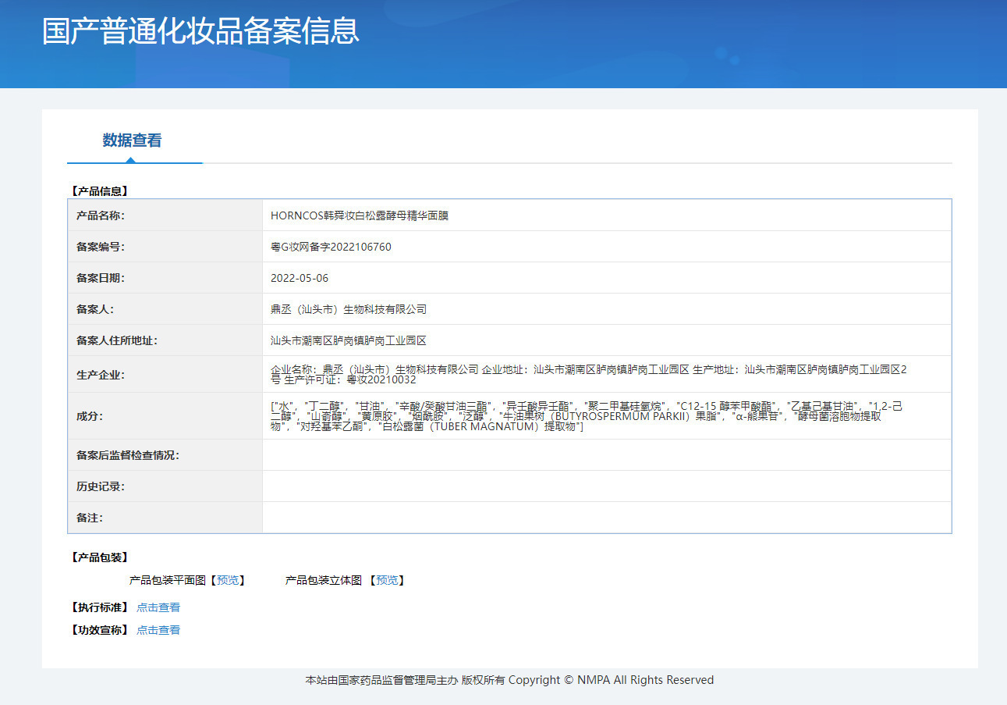Click the 备案人 row label
The height and width of the screenshot is (705, 1007).
(94, 309)
